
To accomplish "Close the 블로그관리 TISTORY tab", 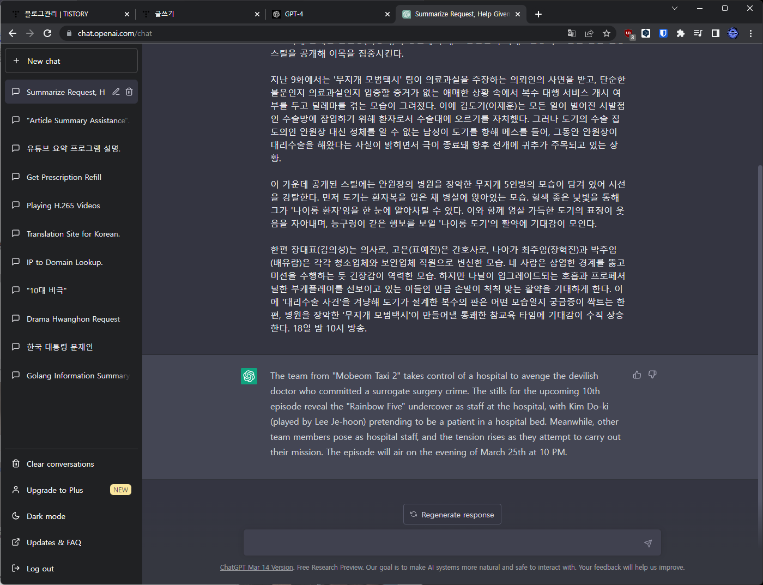I will click(127, 14).
